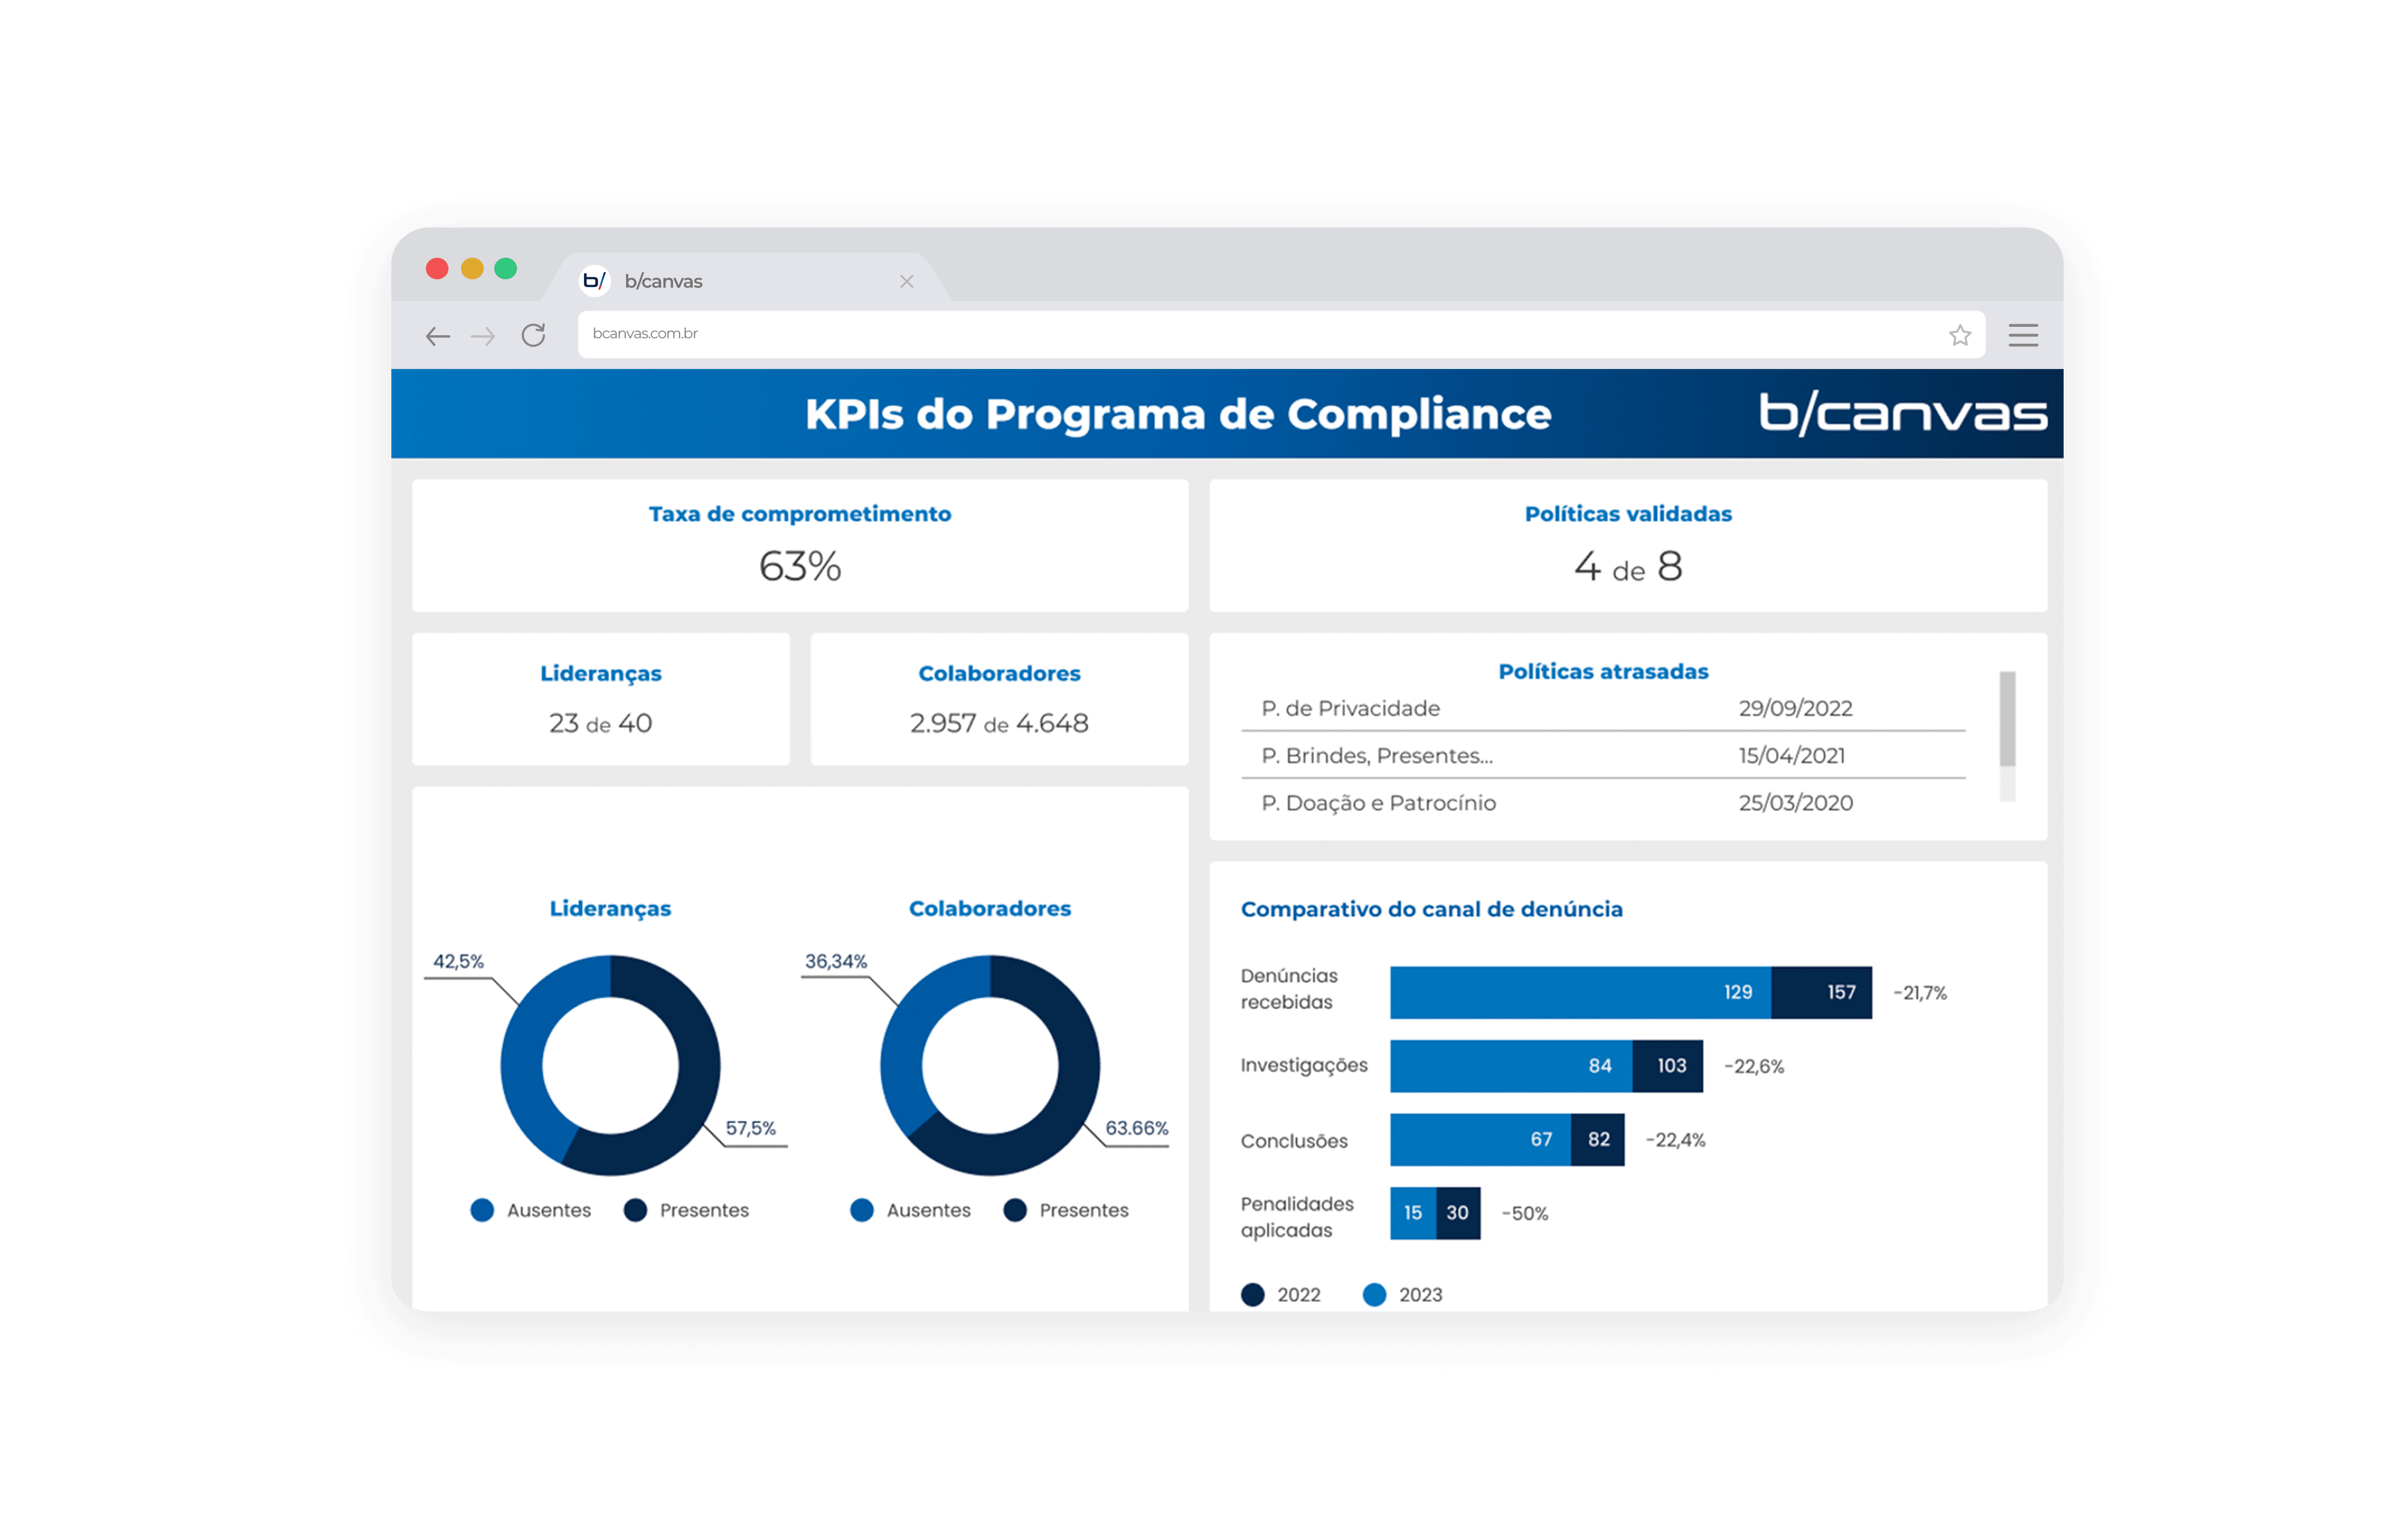Click the 103 segment of Investigações bar
Image resolution: width=2408 pixels, height=1539 pixels.
(x=1668, y=1066)
